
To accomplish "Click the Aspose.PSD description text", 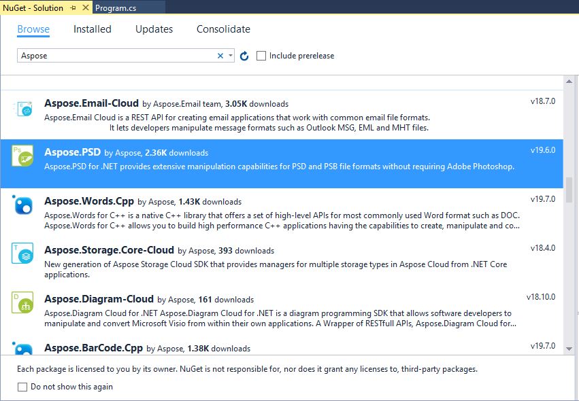I will click(x=279, y=167).
